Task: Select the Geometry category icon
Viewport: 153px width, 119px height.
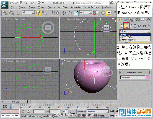Action: pos(121,26)
